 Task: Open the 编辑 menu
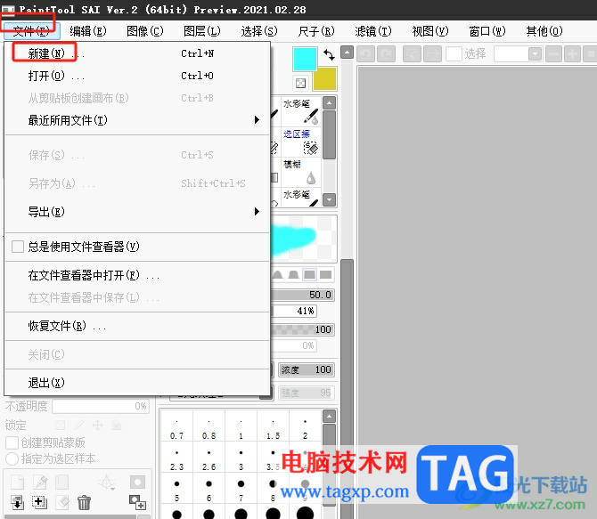coord(88,31)
